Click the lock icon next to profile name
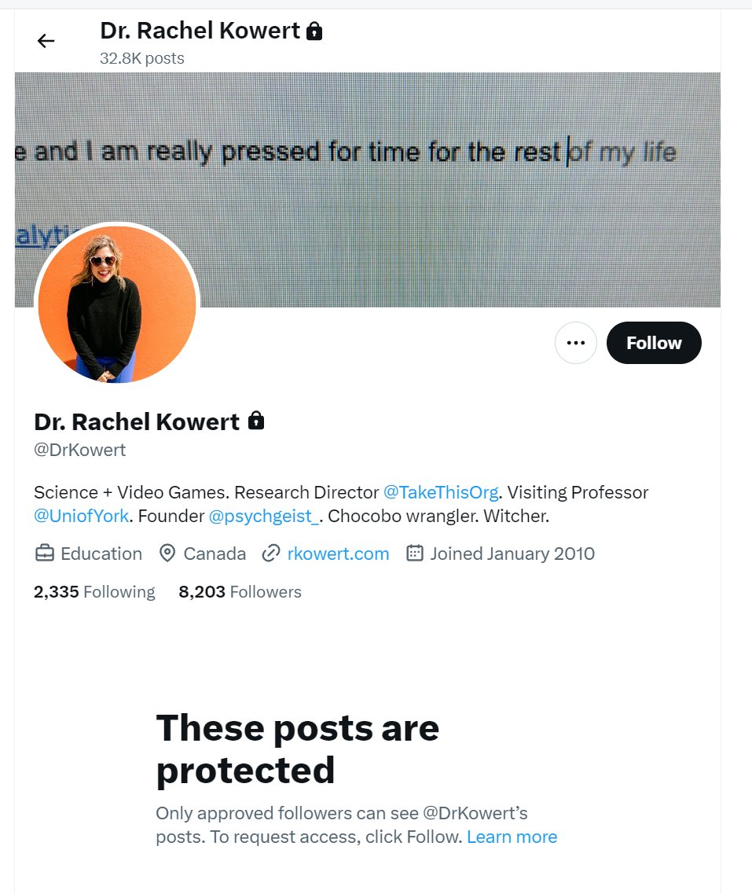752x894 pixels. [x=256, y=421]
